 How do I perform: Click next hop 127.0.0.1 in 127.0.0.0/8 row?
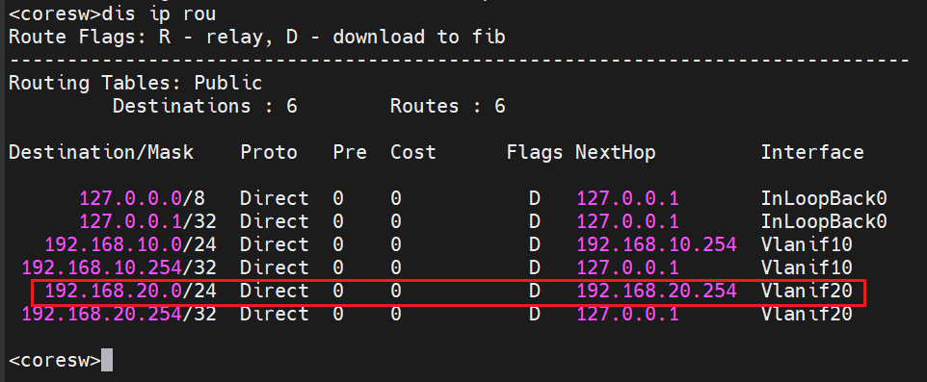click(x=628, y=198)
